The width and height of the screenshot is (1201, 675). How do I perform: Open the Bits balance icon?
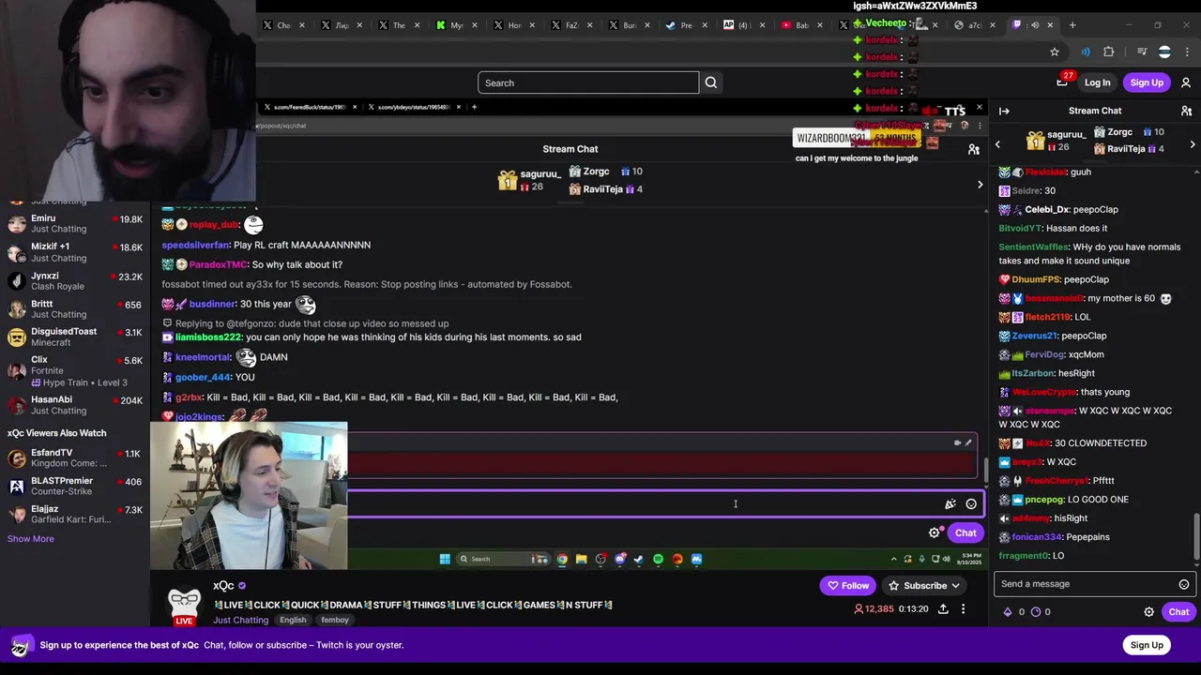pyautogui.click(x=1009, y=612)
